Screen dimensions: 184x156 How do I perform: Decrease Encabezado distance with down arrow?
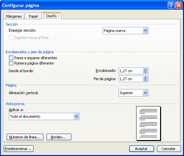click(145, 72)
